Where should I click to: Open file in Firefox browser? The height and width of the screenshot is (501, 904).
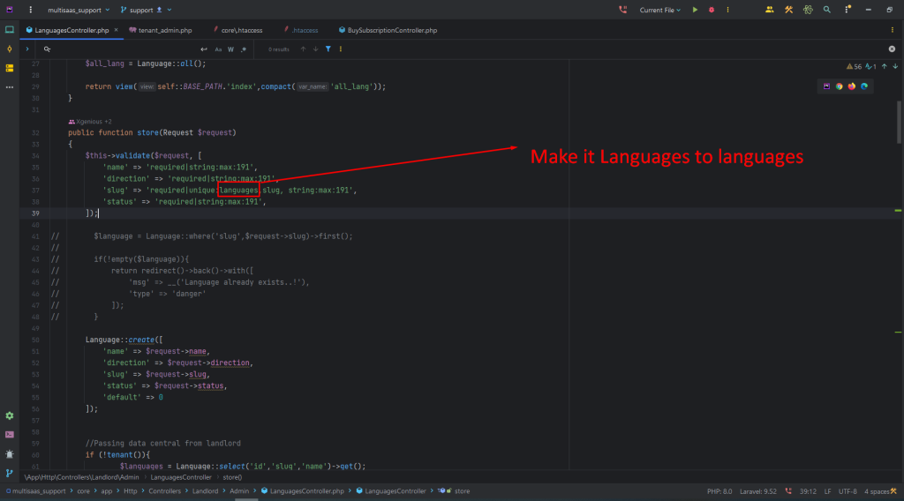pyautogui.click(x=852, y=86)
